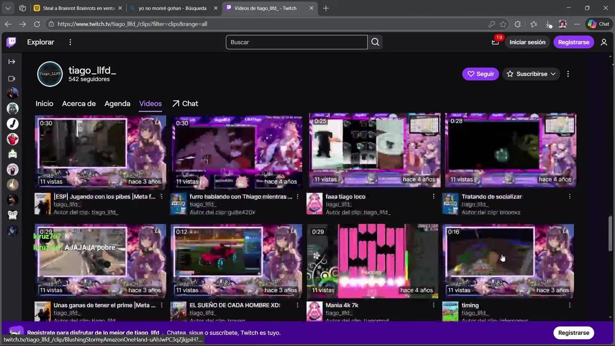This screenshot has width=615, height=346.
Task: Expand the Suscribirse dropdown arrow
Action: (553, 74)
